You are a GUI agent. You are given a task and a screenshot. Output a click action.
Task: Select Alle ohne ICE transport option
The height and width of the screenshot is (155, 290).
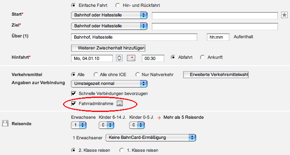coord(96,74)
